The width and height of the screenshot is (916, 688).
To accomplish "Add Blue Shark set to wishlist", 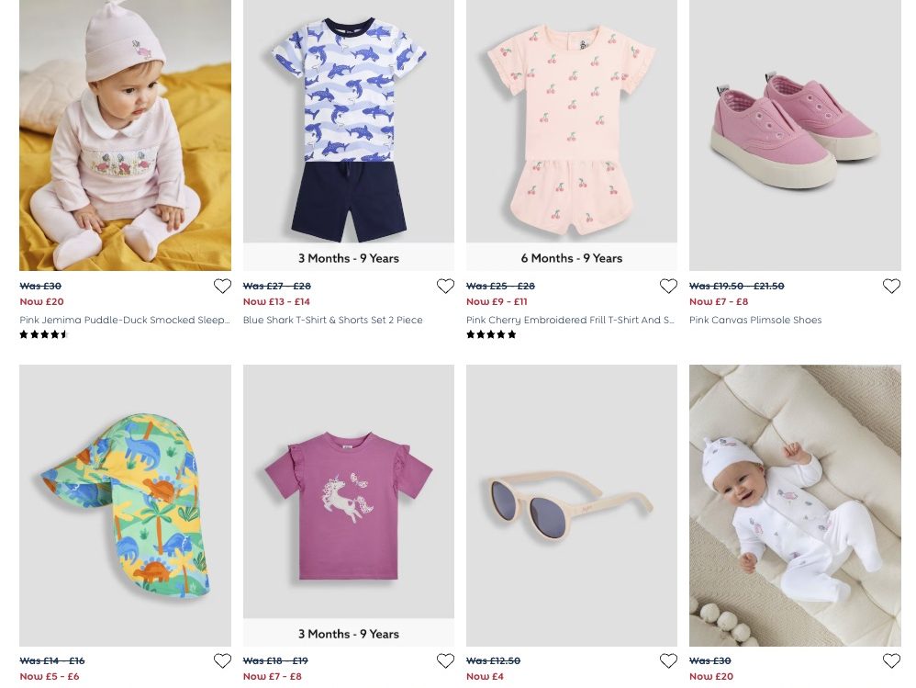I will point(445,287).
